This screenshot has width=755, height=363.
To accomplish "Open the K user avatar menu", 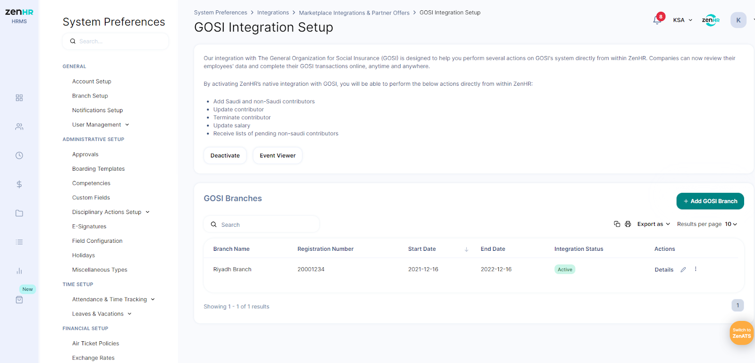I will pyautogui.click(x=738, y=20).
